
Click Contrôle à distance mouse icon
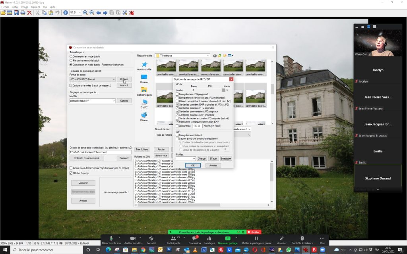tap(302, 240)
